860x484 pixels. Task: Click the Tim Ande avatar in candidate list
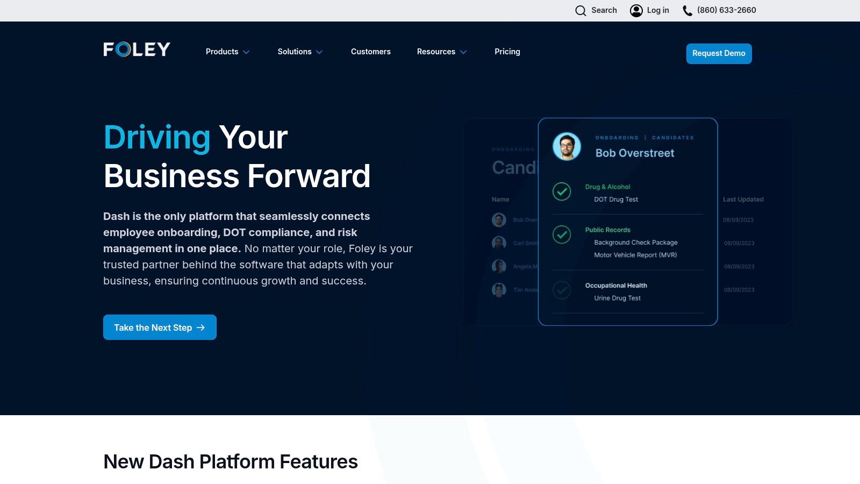click(499, 290)
